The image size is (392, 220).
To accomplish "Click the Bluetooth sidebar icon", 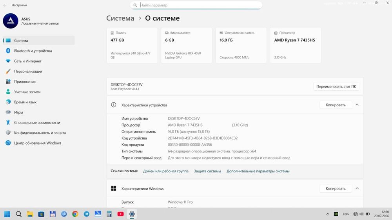I will point(8,51).
